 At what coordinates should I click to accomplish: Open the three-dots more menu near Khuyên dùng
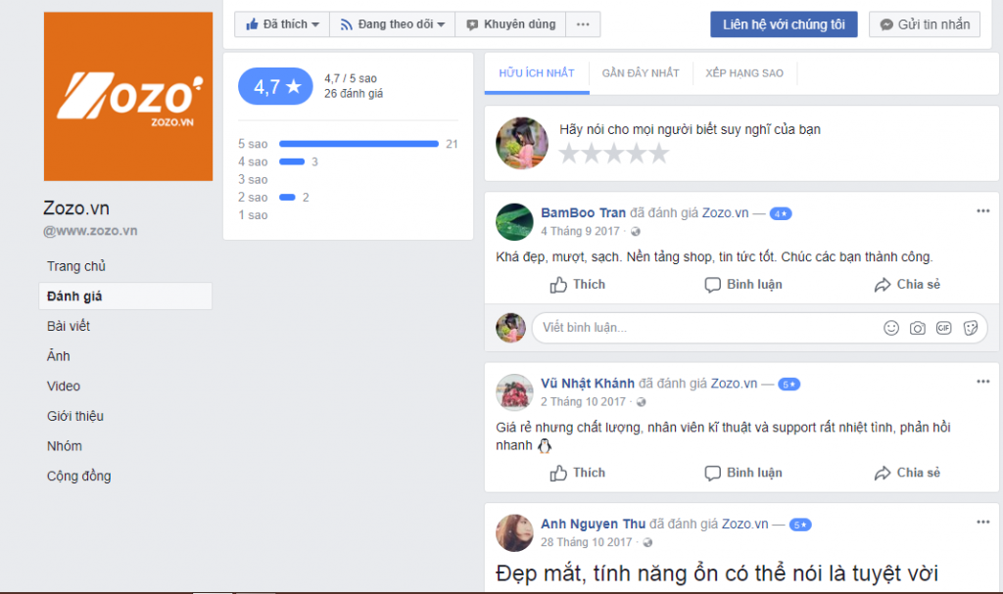click(x=583, y=24)
